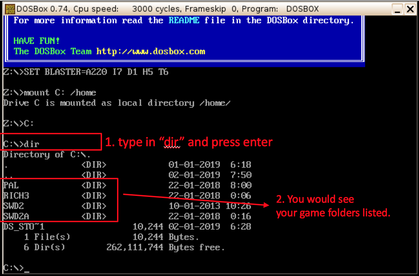Viewport: 419px width, 276px height.
Task: Click the cyan README word
Action: tap(184, 20)
